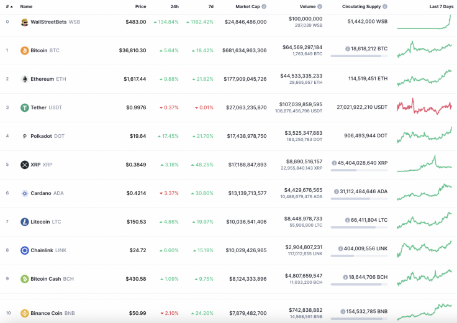
Task: Open the Litecoin LTC coin page
Action: (x=46, y=222)
